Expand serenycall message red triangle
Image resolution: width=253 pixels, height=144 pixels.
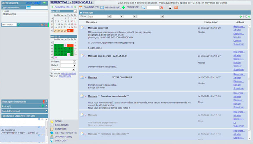tap(85, 28)
